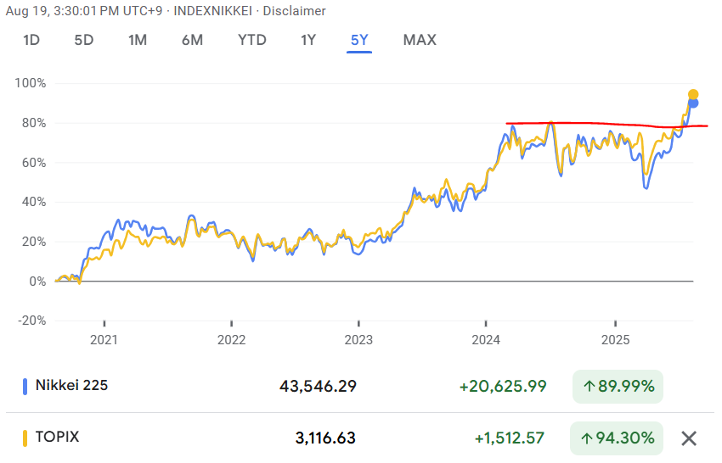Select the 1D time range tab
722x463 pixels.
(x=31, y=40)
